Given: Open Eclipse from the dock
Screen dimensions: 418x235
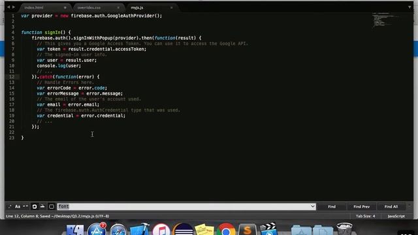Looking at the screenshot, I should pos(183,229).
